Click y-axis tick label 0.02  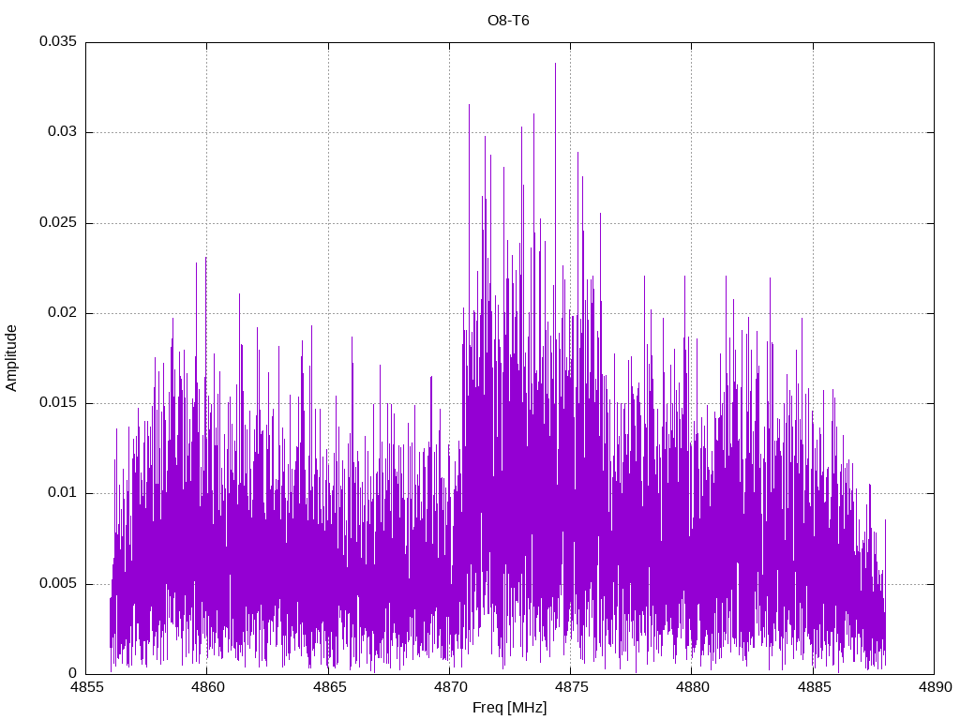pos(63,313)
